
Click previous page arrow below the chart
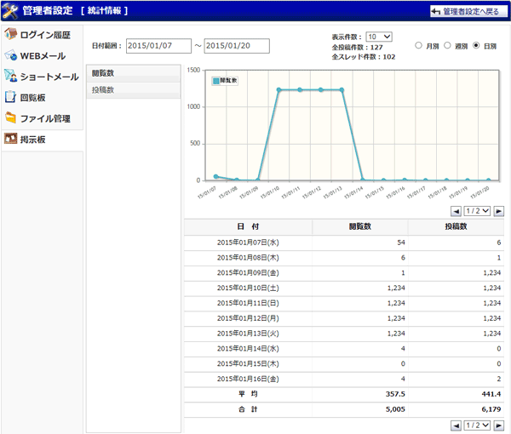[x=456, y=210]
